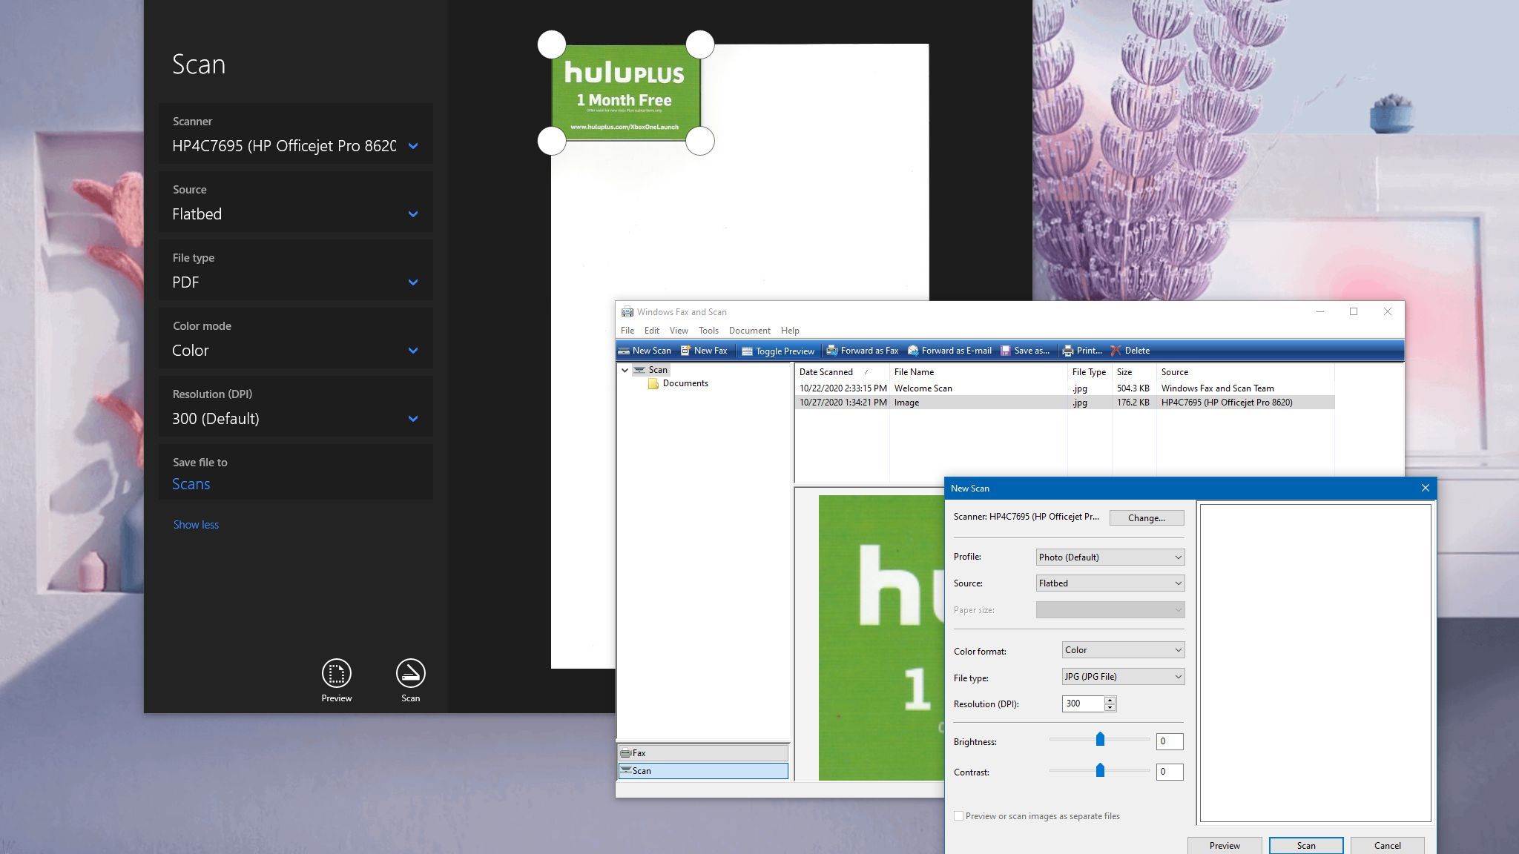Click the Brightness slider handle
This screenshot has height=854, width=1519.
1100,739
